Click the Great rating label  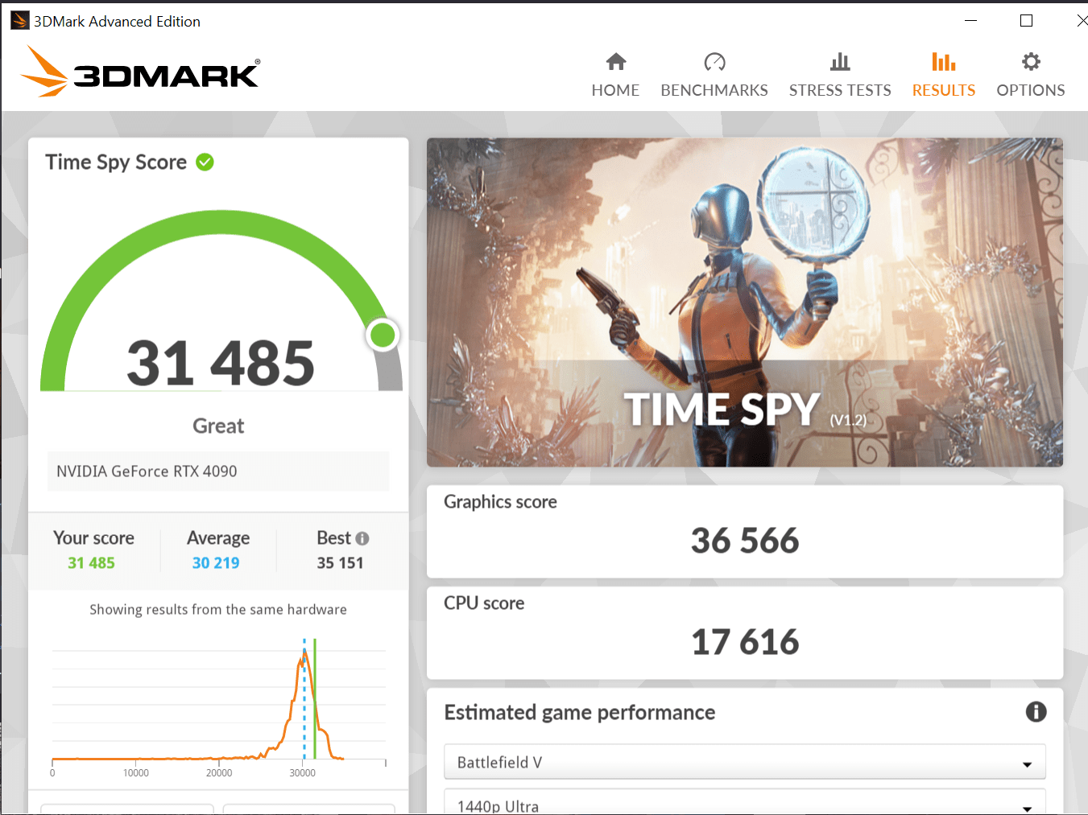coord(218,426)
